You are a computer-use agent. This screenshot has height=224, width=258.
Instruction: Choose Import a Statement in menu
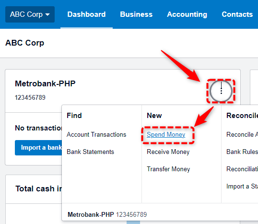coord(242,186)
